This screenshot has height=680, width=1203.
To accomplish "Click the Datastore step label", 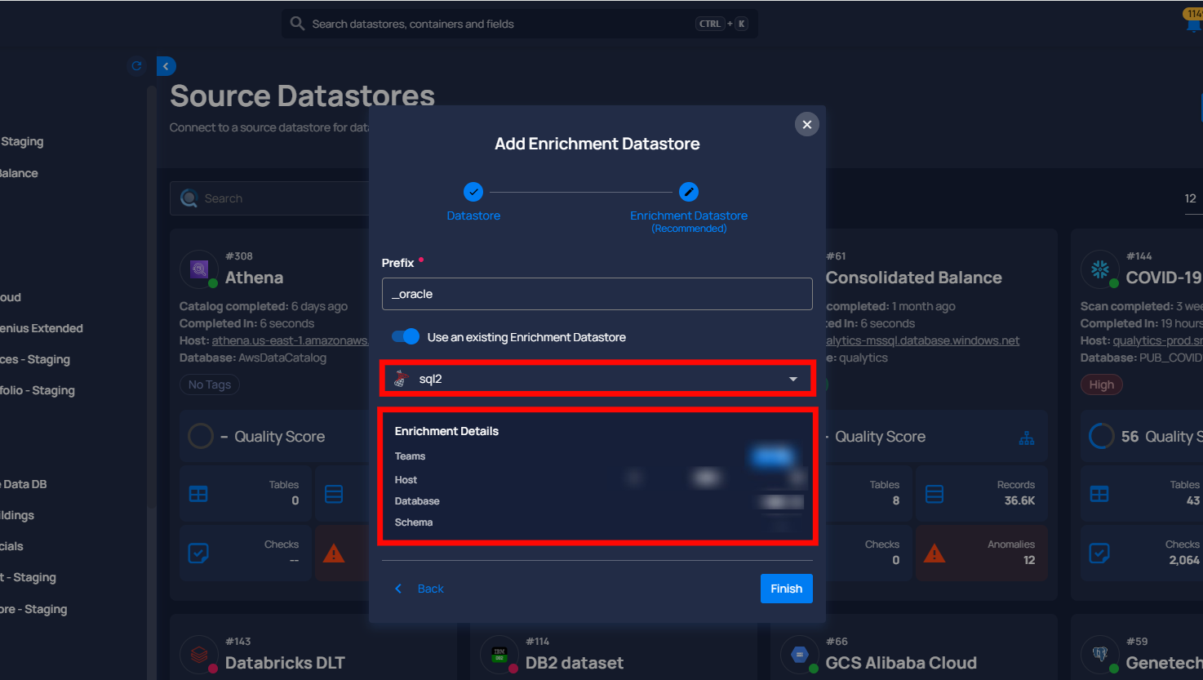I will coord(473,216).
